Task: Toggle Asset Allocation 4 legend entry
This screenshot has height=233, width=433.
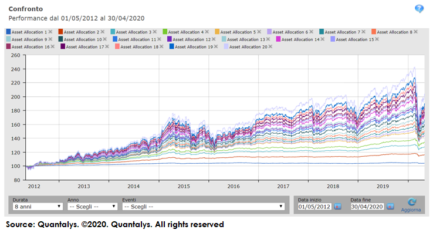Action: pyautogui.click(x=186, y=32)
